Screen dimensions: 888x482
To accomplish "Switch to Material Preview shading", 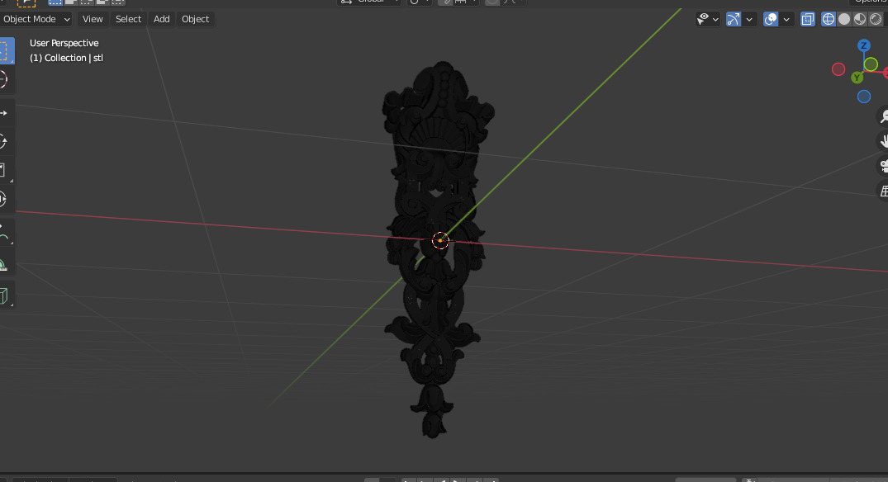I will click(x=860, y=19).
